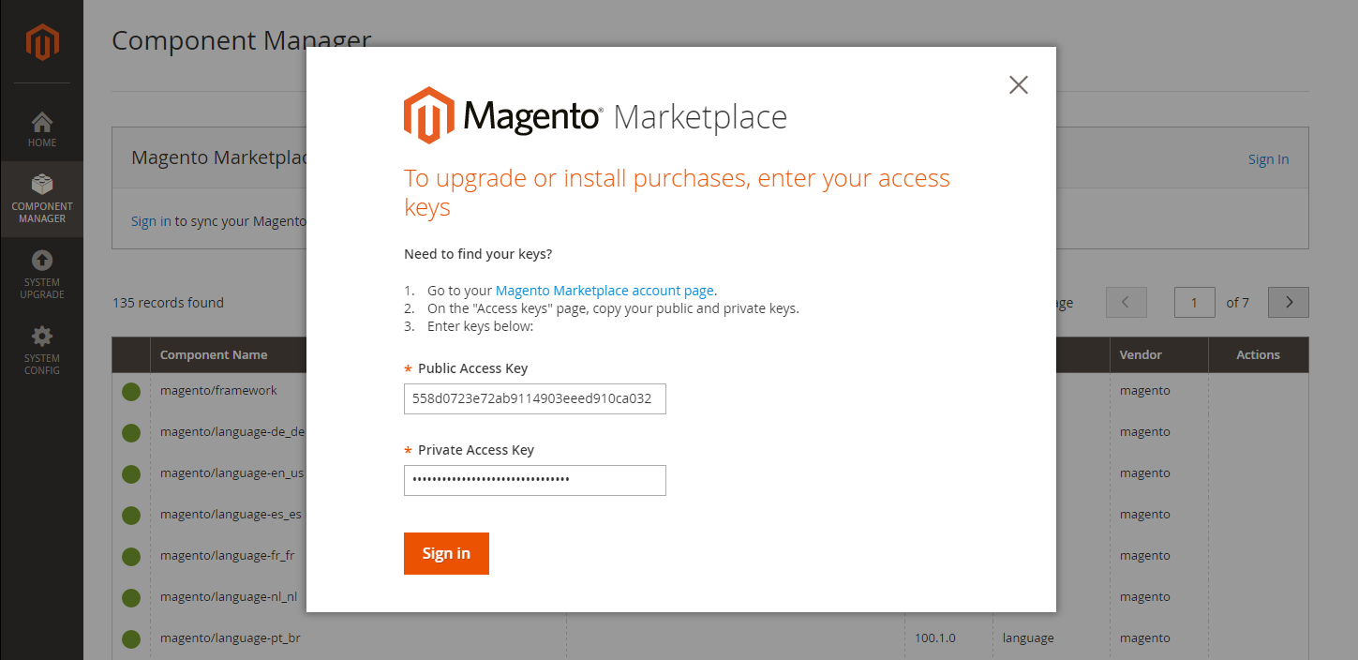This screenshot has width=1358, height=660.
Task: Open the System Config sidebar item
Action: click(x=41, y=351)
